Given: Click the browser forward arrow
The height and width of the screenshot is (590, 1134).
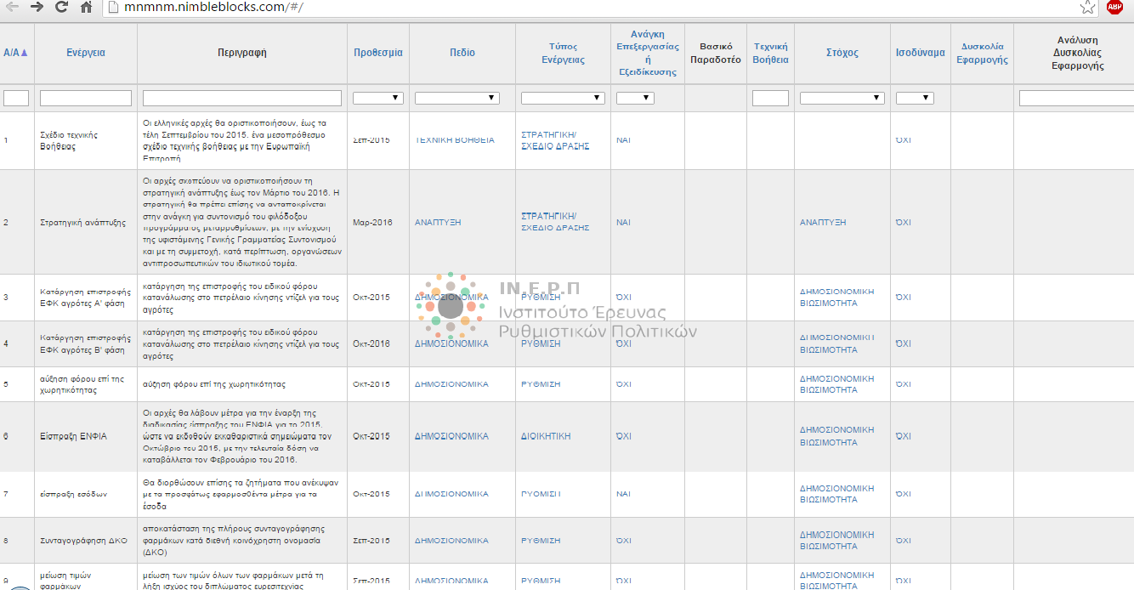Looking at the screenshot, I should (x=37, y=7).
